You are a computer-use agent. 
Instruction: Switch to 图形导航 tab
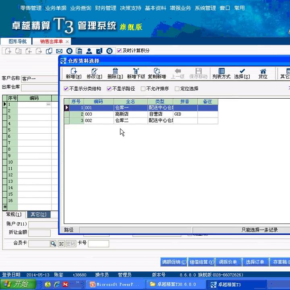point(16,41)
